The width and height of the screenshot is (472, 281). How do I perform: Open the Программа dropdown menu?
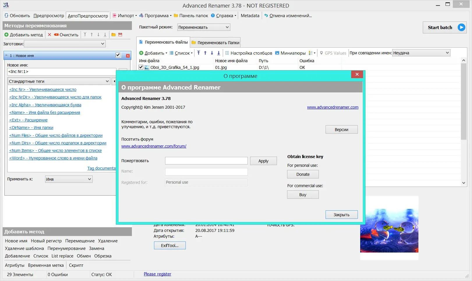155,16
